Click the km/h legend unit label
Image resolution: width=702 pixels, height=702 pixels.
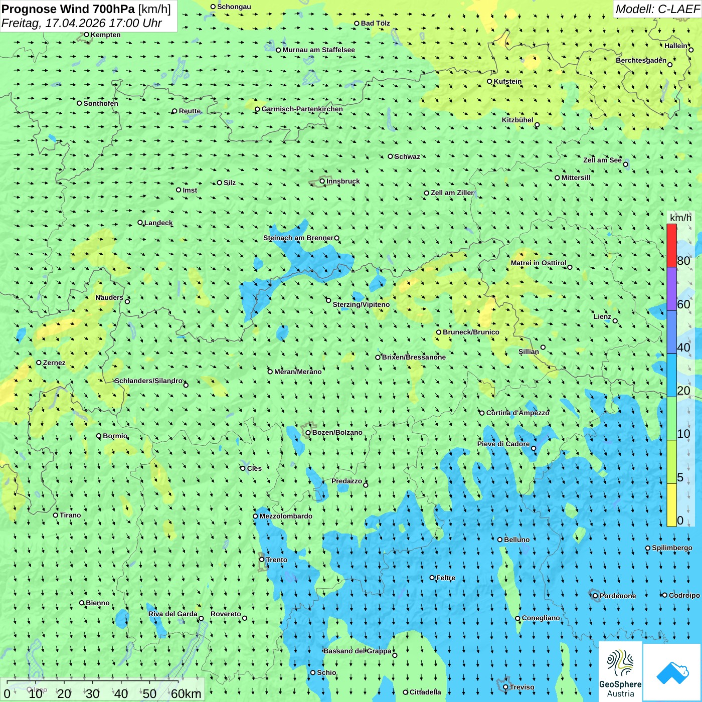click(x=680, y=218)
